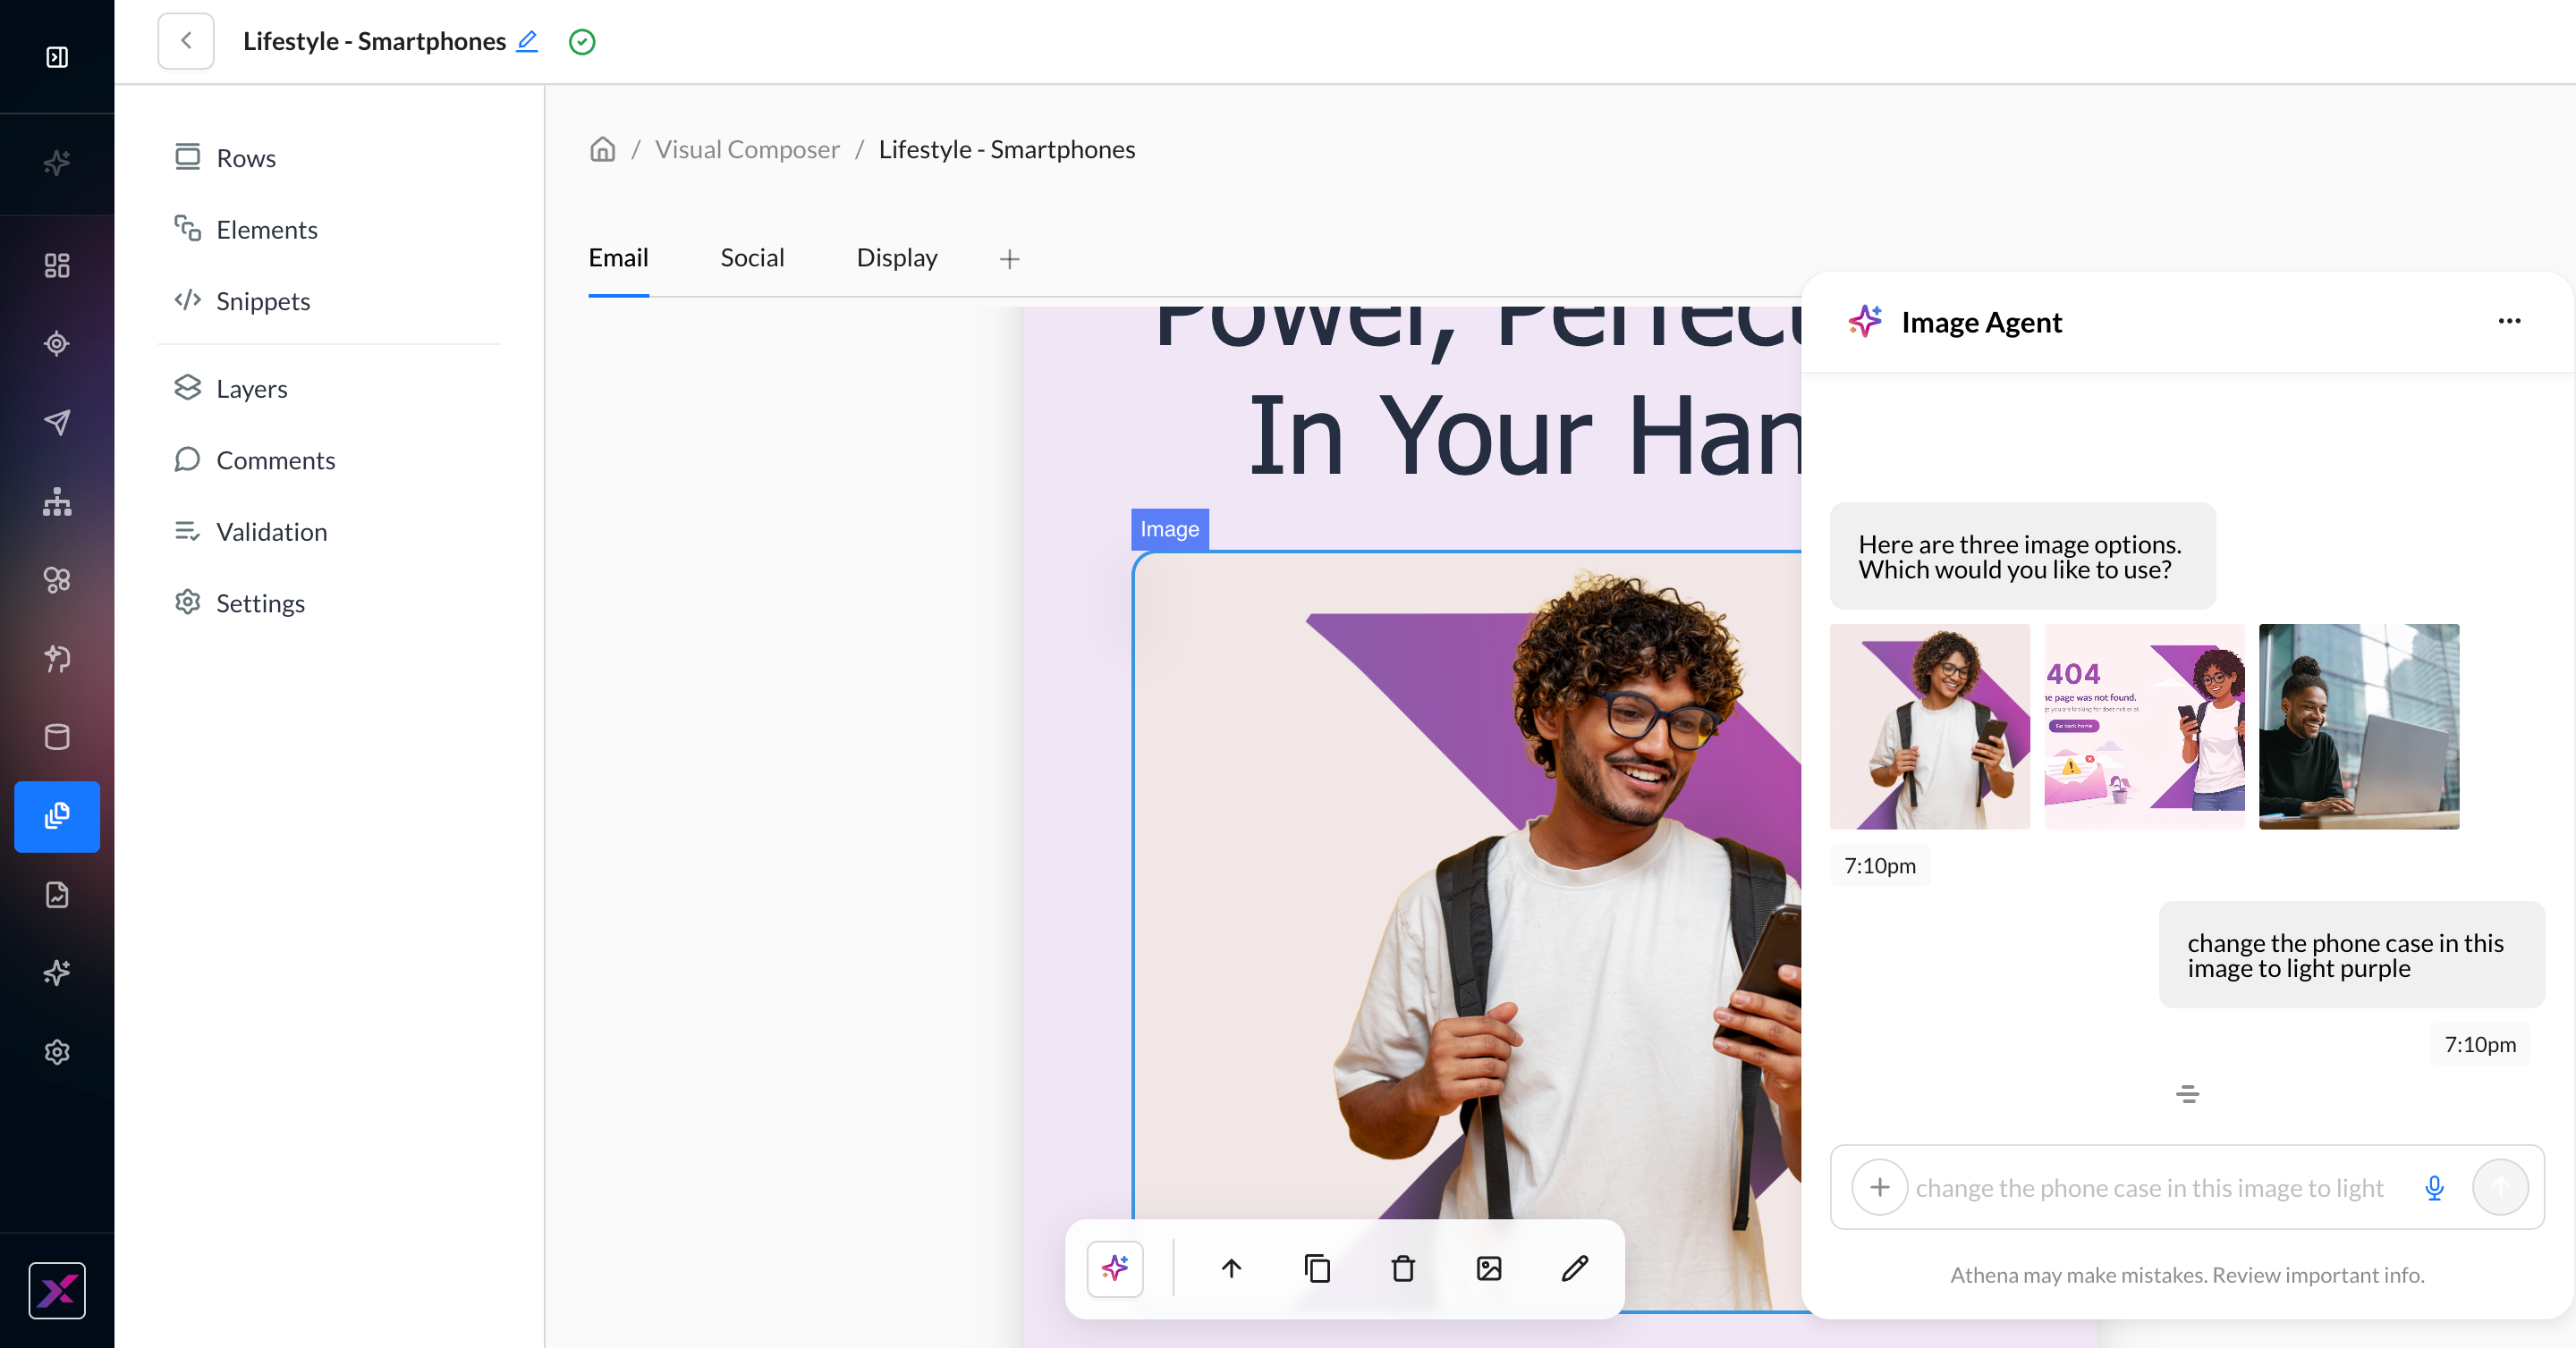Open Image Agent more options menu
This screenshot has height=1348, width=2576.
point(2509,321)
